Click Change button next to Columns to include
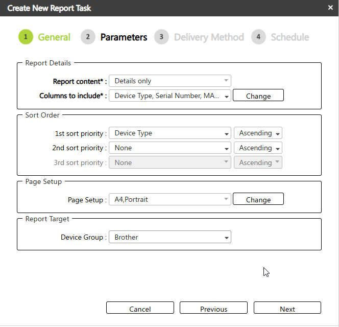 258,96
